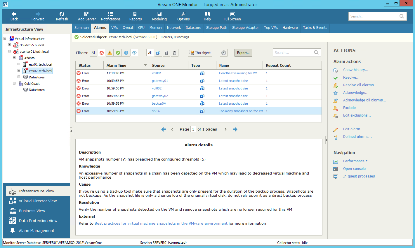Viewport: 415px width, 248px height.
Task: Collapse the Actions pane splitter arrow
Action: pos(327,140)
